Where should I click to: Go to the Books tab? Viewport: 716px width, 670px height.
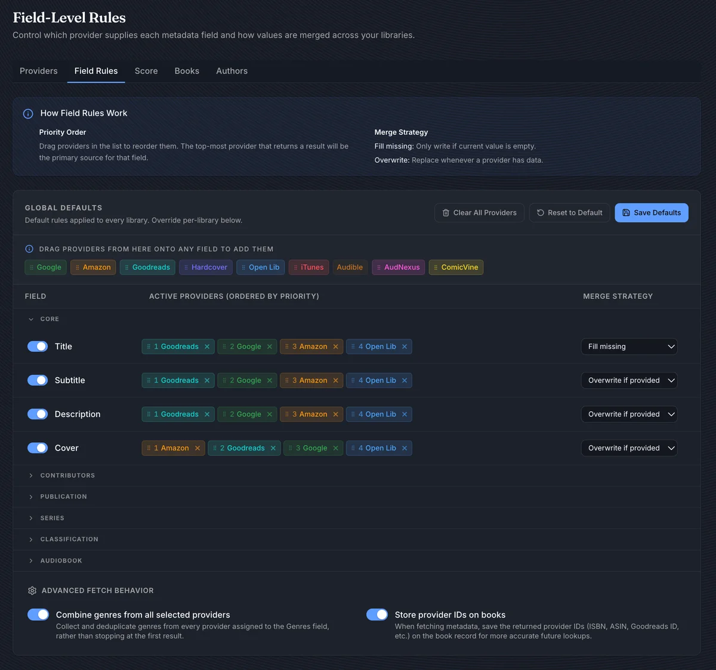[187, 71]
